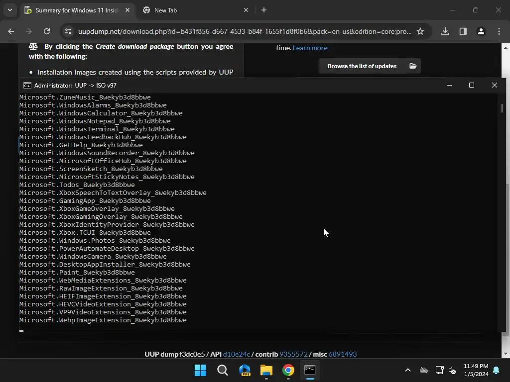
Task: Open a new browser tab with plus
Action: tap(264, 10)
